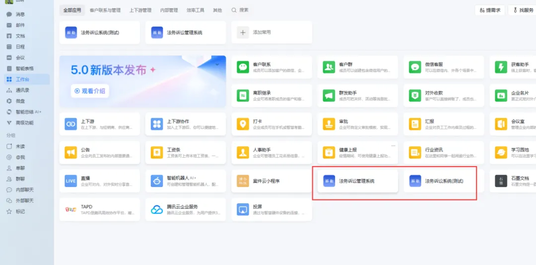The image size is (536, 265).
Task: Open the 直播 LIVE icon
Action: pyautogui.click(x=71, y=181)
